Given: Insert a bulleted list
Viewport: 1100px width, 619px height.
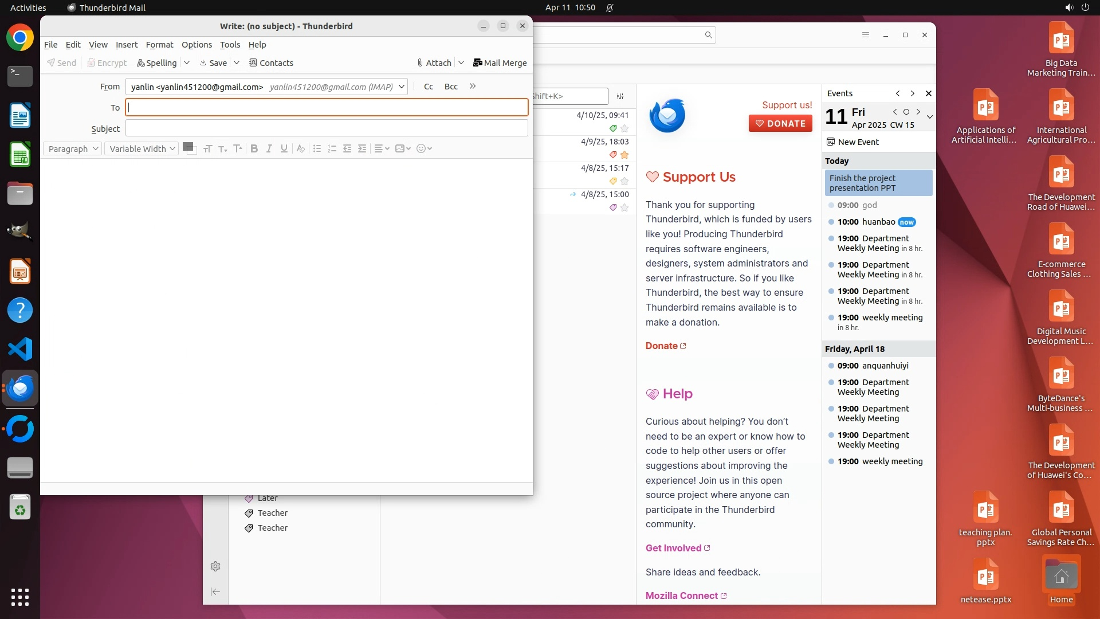Looking at the screenshot, I should click(317, 148).
